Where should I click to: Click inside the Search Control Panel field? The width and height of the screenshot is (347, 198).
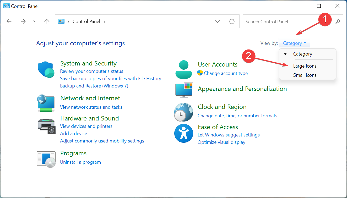click(275, 21)
